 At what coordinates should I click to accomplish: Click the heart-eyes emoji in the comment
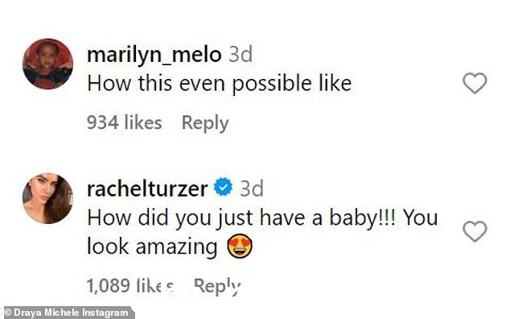(x=240, y=246)
